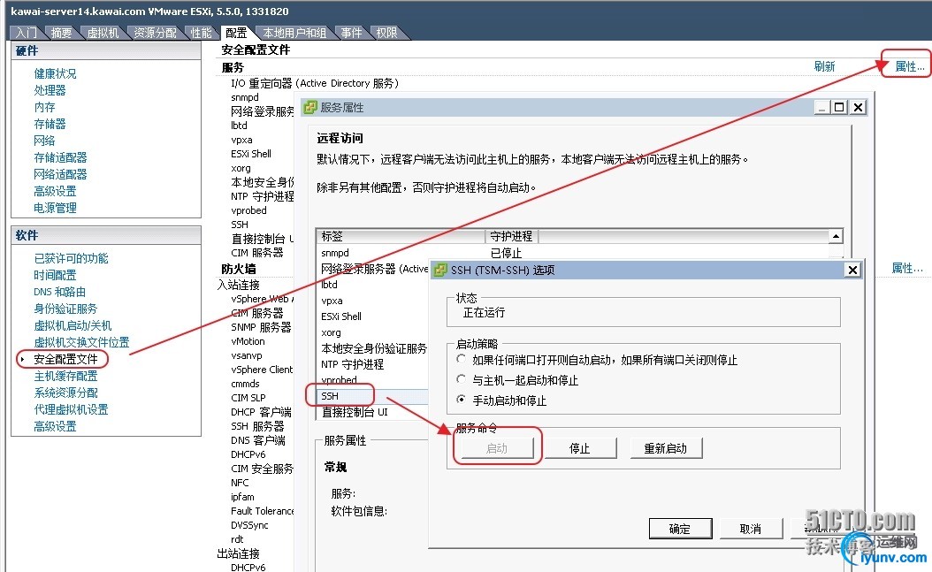Viewport: 932px width, 572px height.
Task: Click vMotion under 入站连接
Action: (x=248, y=341)
